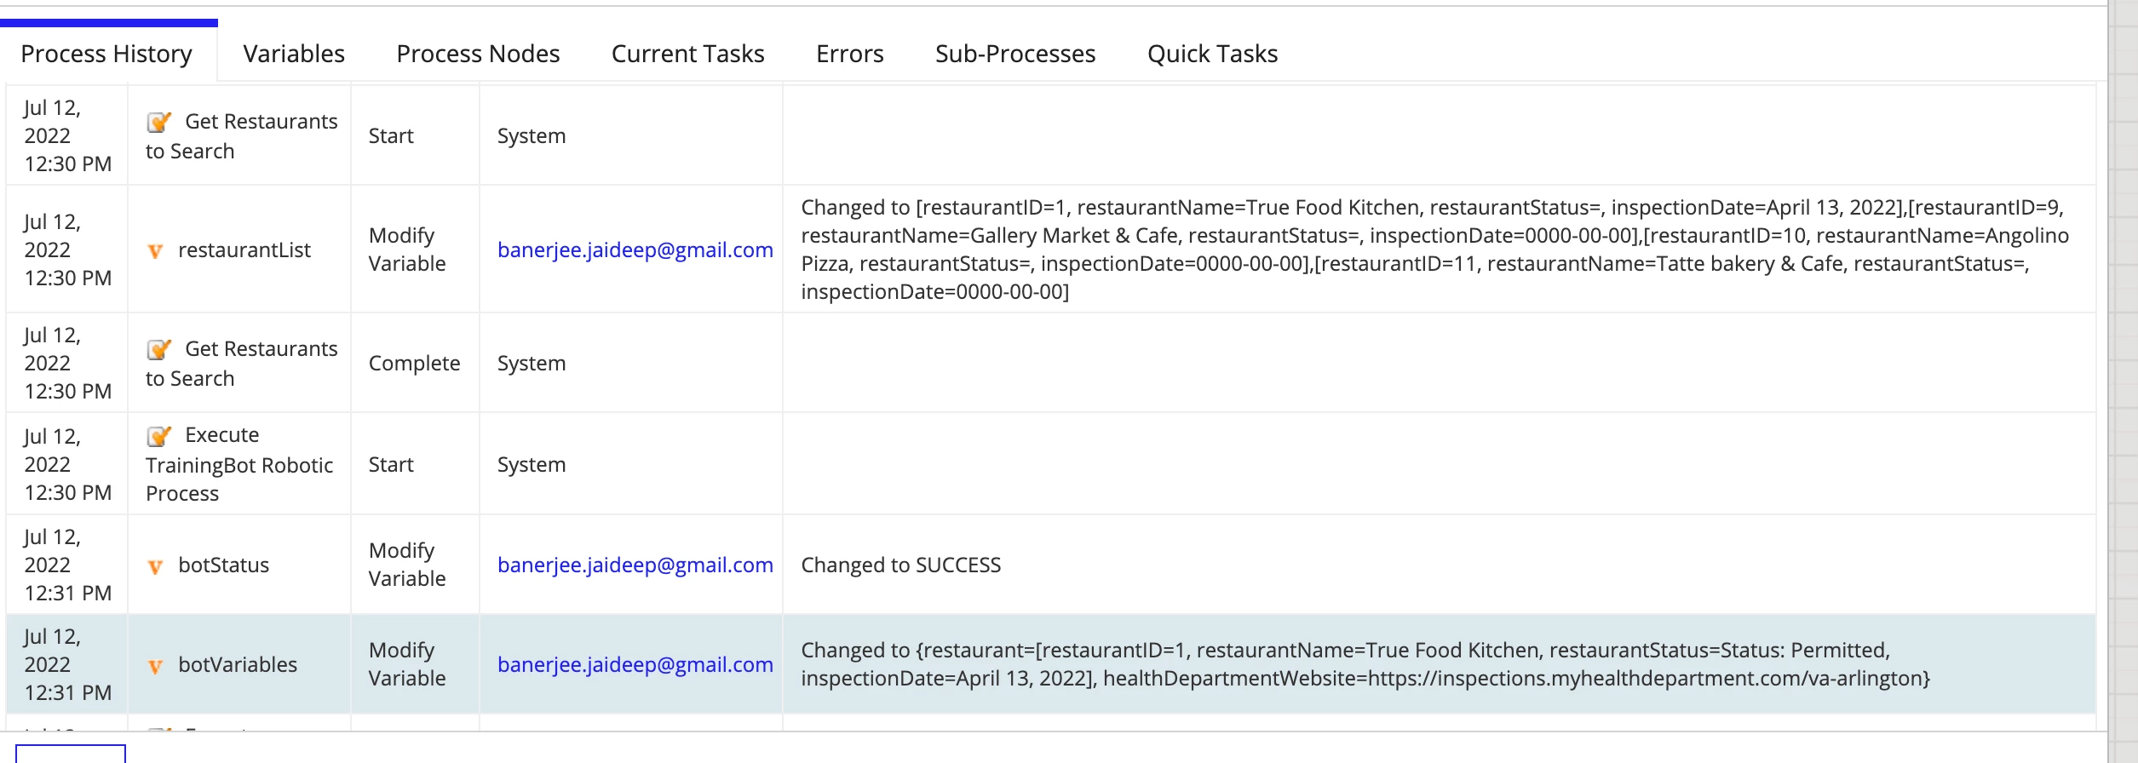Open the Current Tasks tab
The width and height of the screenshot is (2138, 763).
click(x=687, y=54)
